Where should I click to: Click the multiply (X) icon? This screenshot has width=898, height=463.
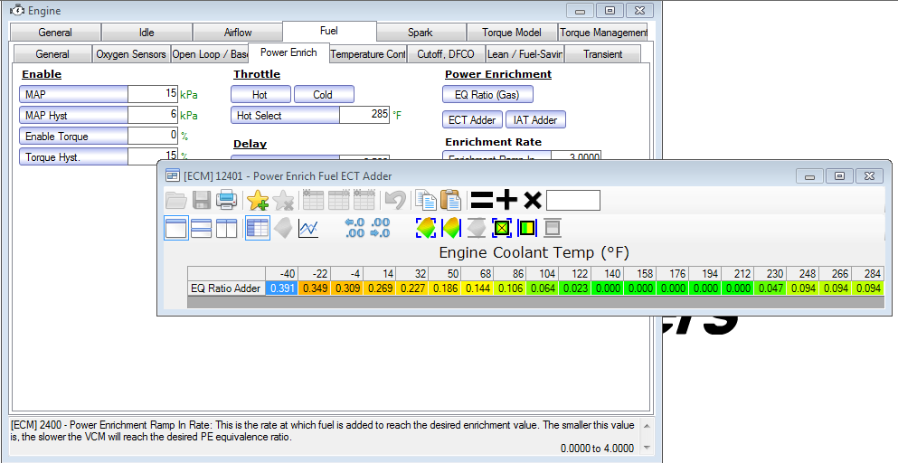tap(533, 201)
